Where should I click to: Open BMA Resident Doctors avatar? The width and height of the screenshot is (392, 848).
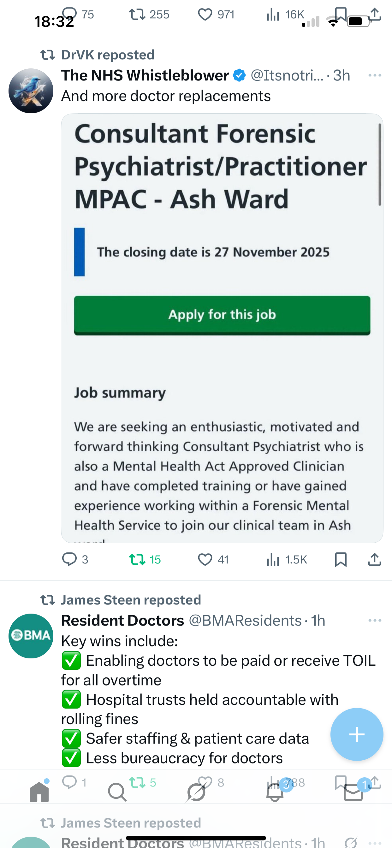(31, 636)
